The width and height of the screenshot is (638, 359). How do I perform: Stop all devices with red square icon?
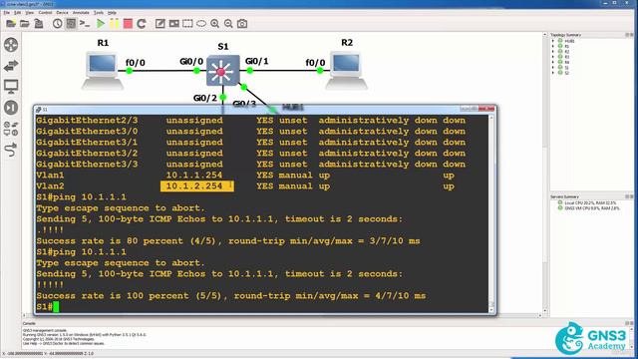pos(128,24)
